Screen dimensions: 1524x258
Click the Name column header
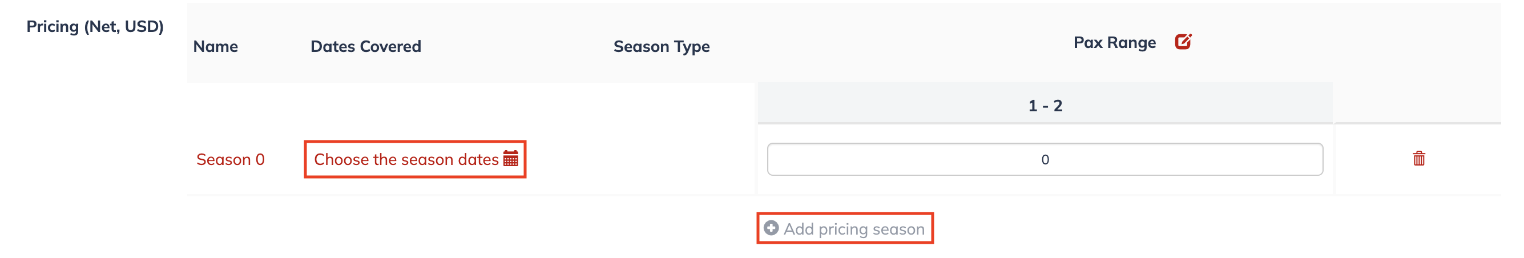[215, 46]
